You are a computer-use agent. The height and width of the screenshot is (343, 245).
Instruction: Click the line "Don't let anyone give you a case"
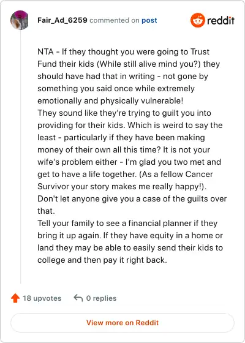coord(132,199)
